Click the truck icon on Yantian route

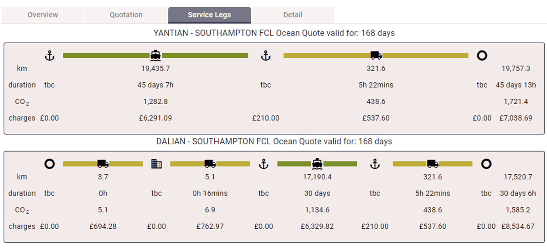(x=376, y=55)
